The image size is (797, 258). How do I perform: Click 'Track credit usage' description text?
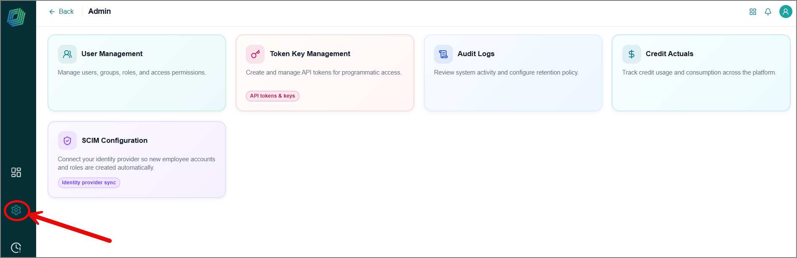point(699,72)
